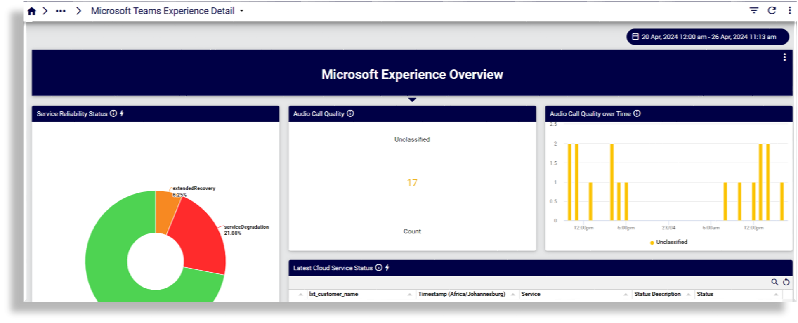798x323 pixels.
Task: Open the Microsoft Experience Overview panel menu
Action: [x=784, y=57]
